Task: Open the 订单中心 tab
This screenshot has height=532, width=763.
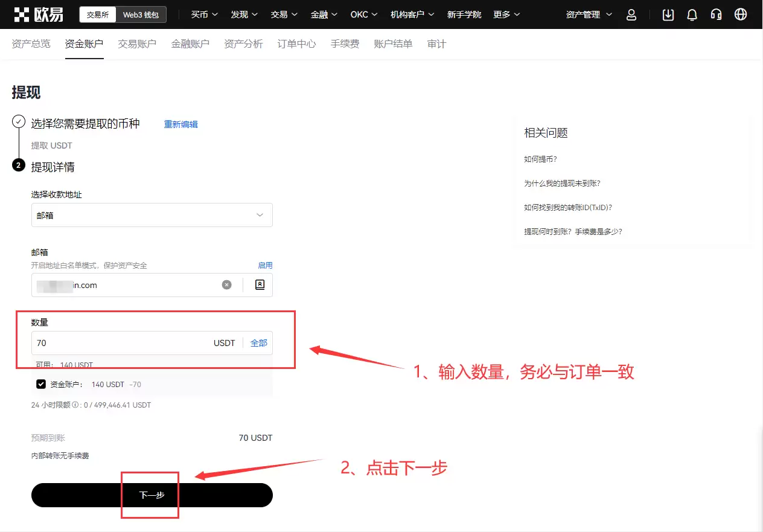Action: pyautogui.click(x=296, y=43)
